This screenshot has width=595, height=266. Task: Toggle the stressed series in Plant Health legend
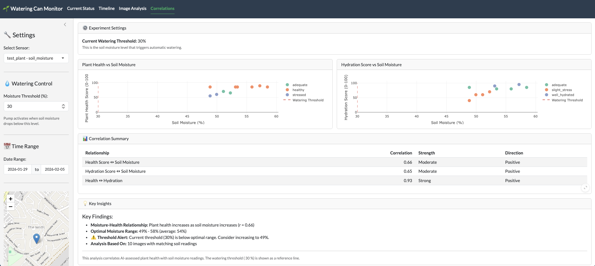(299, 95)
